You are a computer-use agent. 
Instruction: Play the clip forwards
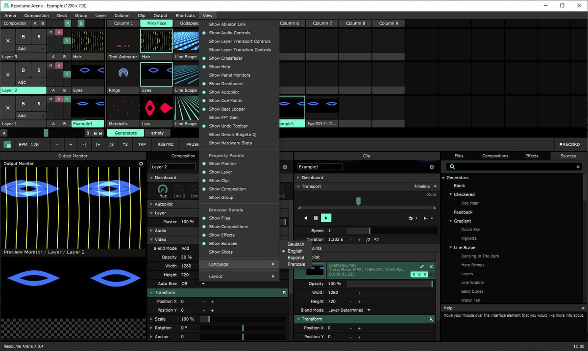[326, 218]
